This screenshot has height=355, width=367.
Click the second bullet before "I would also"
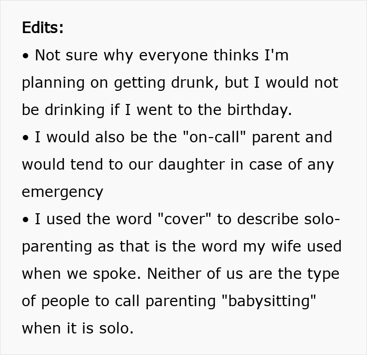tap(26, 138)
